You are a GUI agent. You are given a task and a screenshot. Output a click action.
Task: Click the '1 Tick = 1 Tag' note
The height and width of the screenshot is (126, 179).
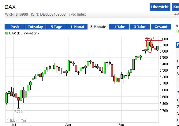[x=17, y=120]
